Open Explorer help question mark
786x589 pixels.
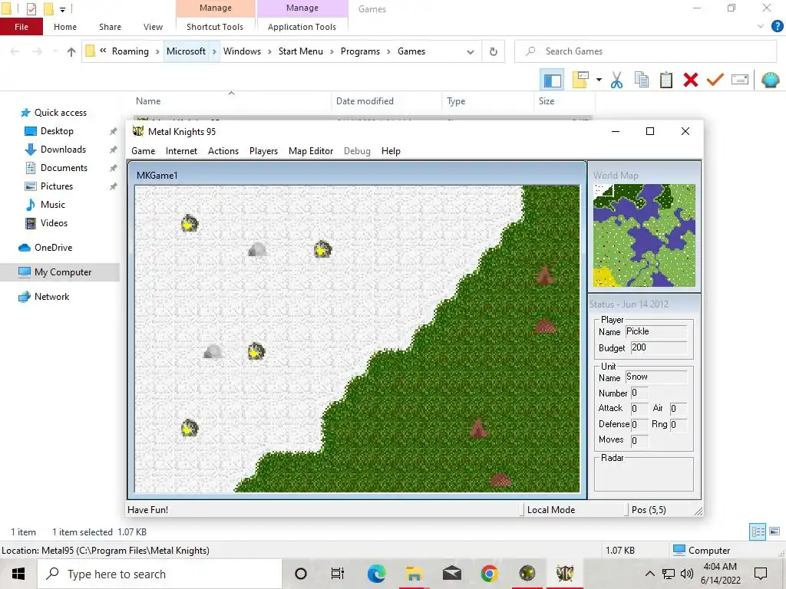[x=777, y=27]
